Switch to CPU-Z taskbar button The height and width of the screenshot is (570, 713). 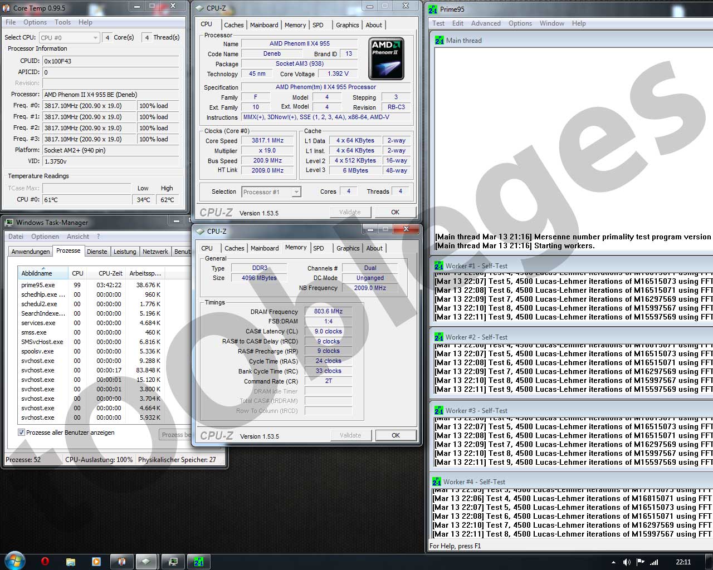click(146, 562)
